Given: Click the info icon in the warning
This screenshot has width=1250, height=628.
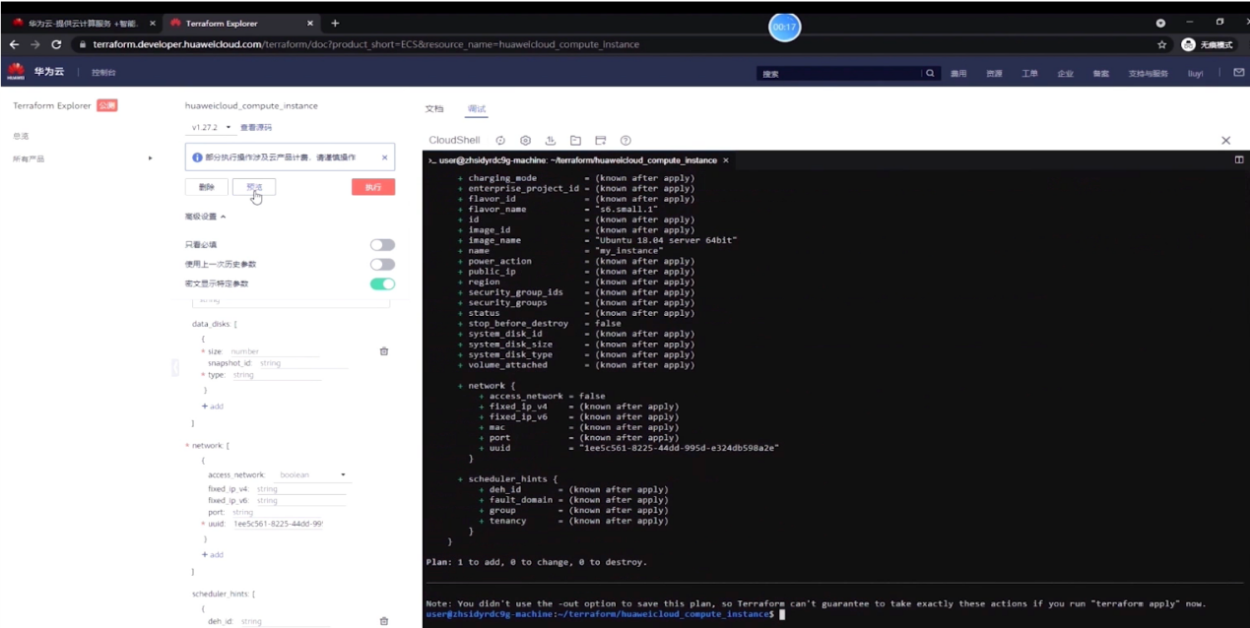Looking at the screenshot, I should pyautogui.click(x=197, y=157).
